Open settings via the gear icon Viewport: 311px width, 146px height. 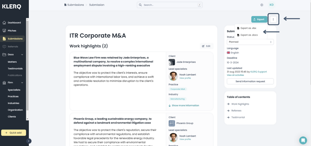click(262, 5)
